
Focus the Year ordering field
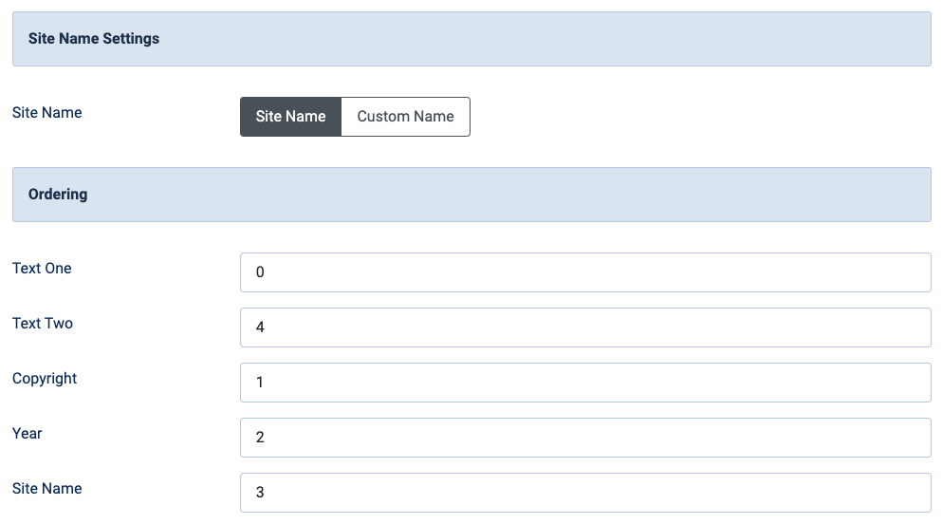click(x=585, y=438)
